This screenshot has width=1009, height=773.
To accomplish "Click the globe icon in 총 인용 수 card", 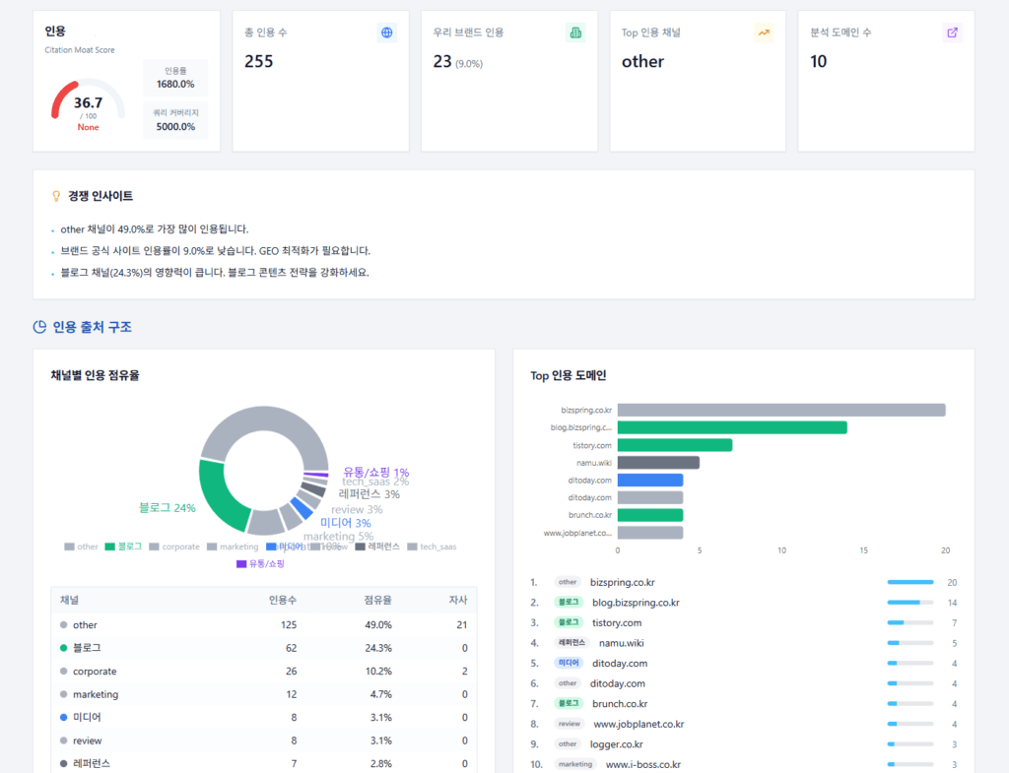I will click(x=387, y=32).
